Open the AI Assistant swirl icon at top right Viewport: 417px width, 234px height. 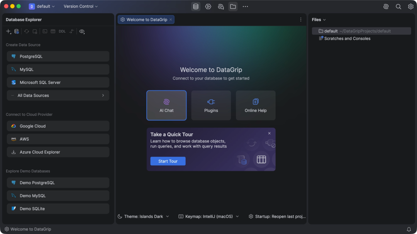(386, 7)
